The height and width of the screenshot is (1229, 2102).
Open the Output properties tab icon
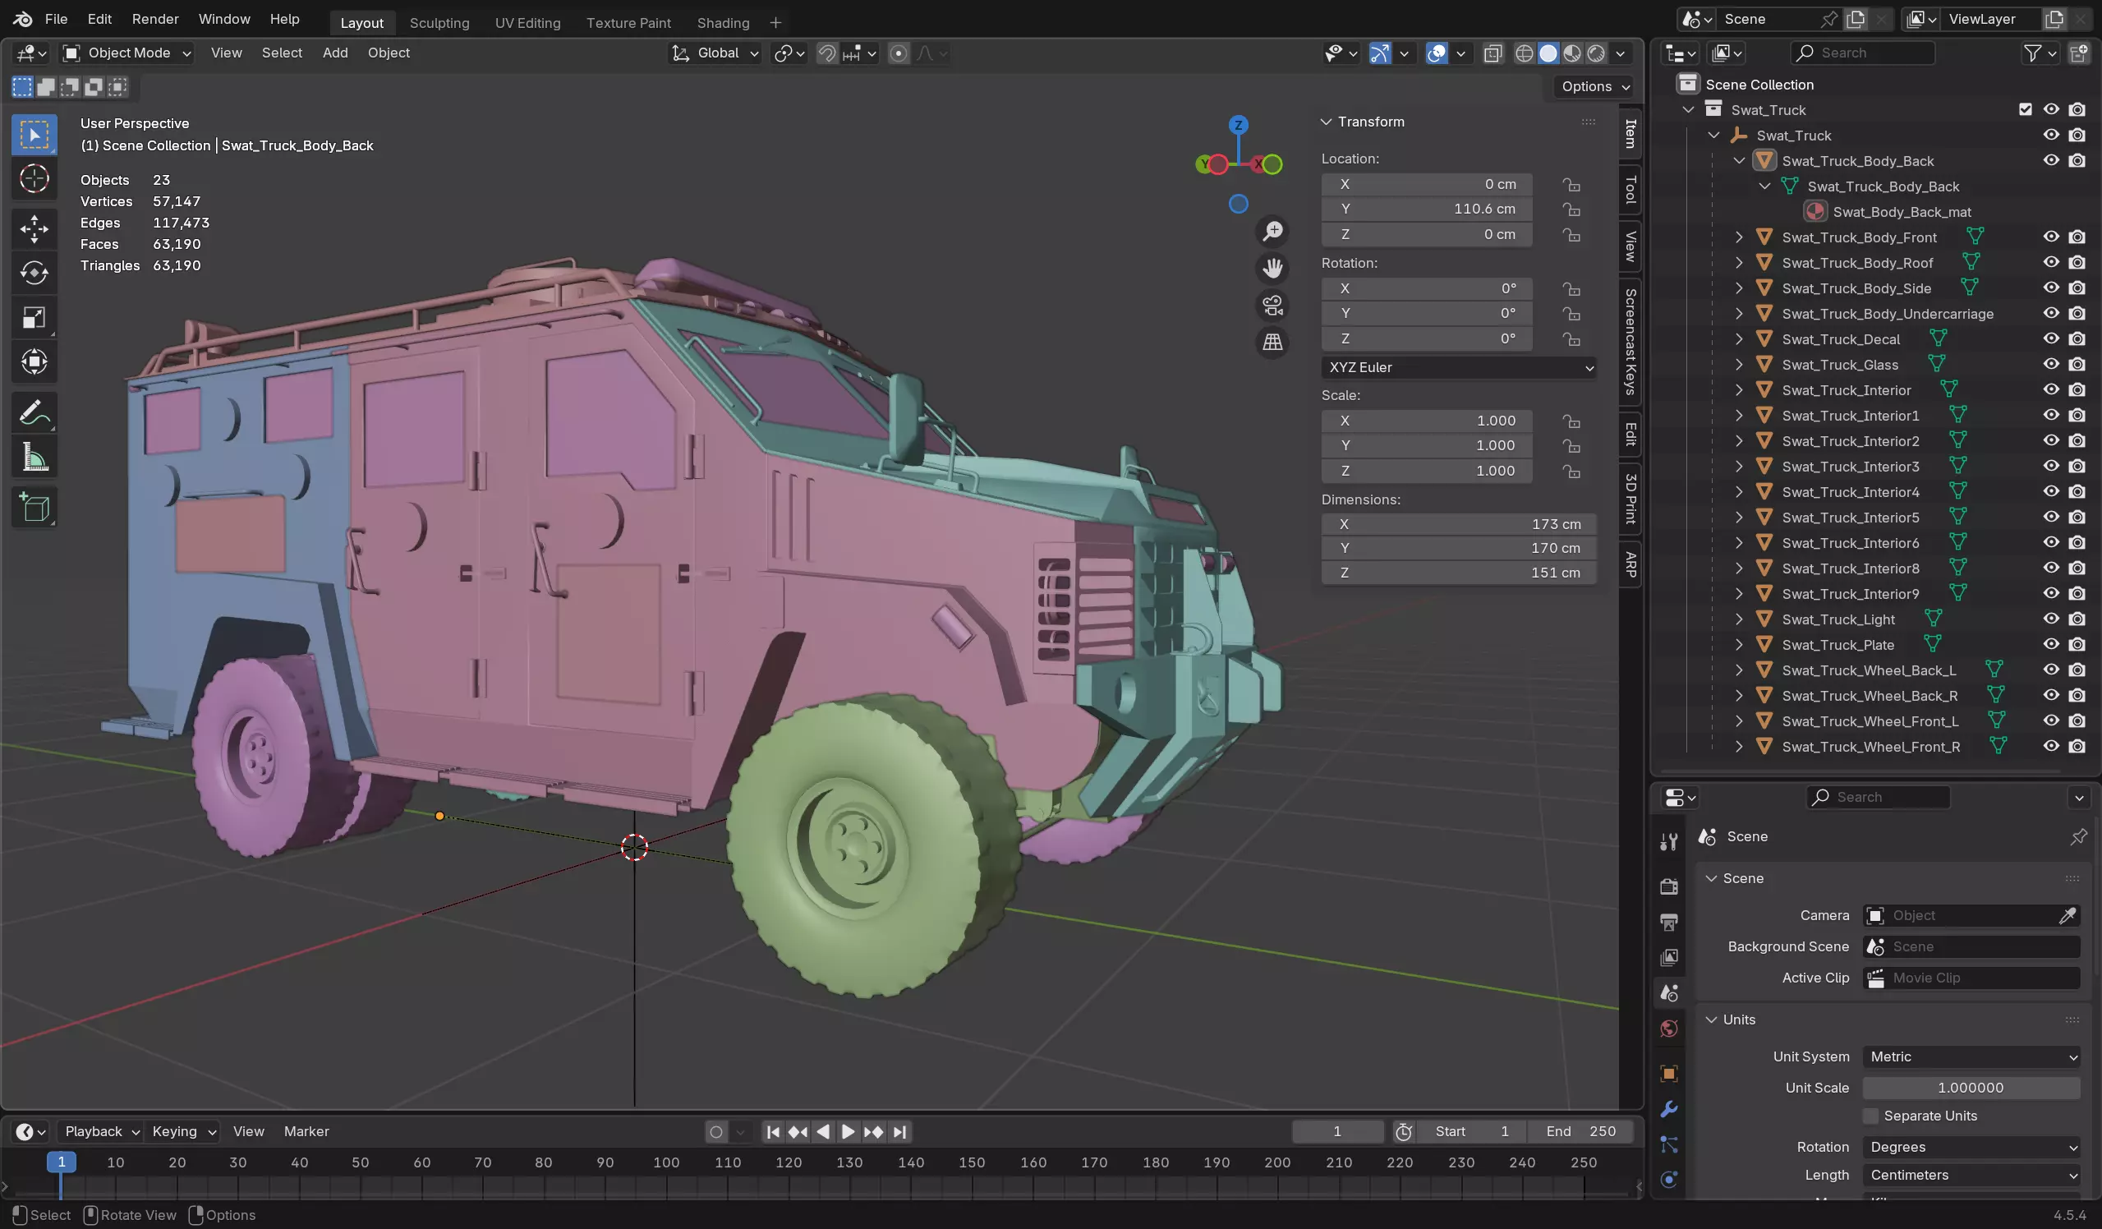[x=1668, y=922]
